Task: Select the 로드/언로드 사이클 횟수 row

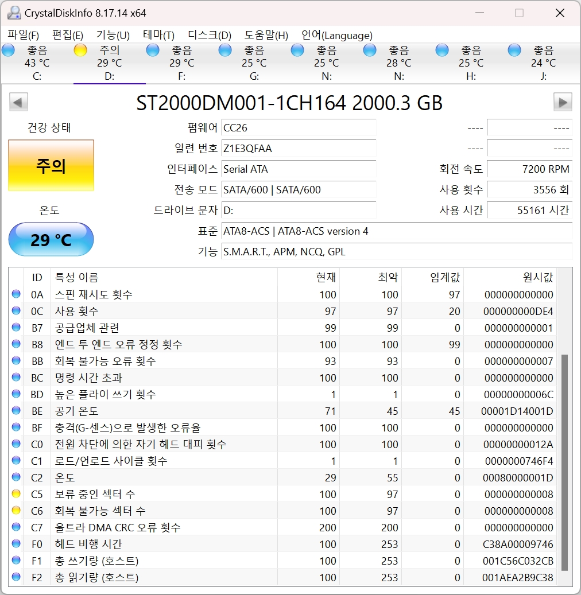Action: (x=282, y=461)
